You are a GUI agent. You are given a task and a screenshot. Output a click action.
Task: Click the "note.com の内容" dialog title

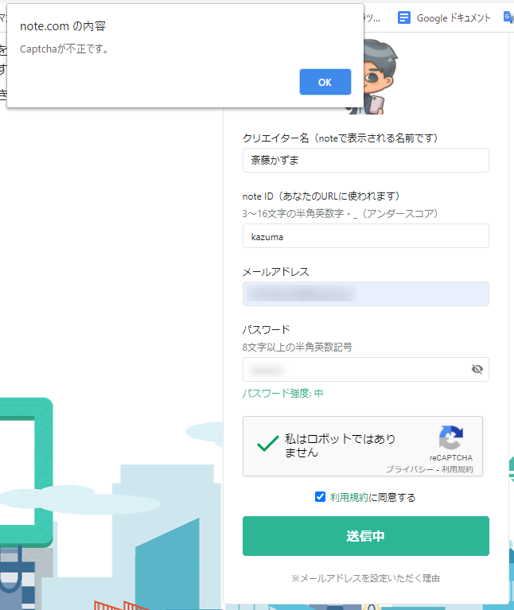tap(63, 26)
